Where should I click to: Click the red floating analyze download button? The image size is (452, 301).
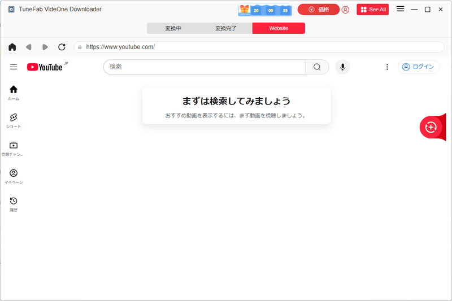[431, 127]
